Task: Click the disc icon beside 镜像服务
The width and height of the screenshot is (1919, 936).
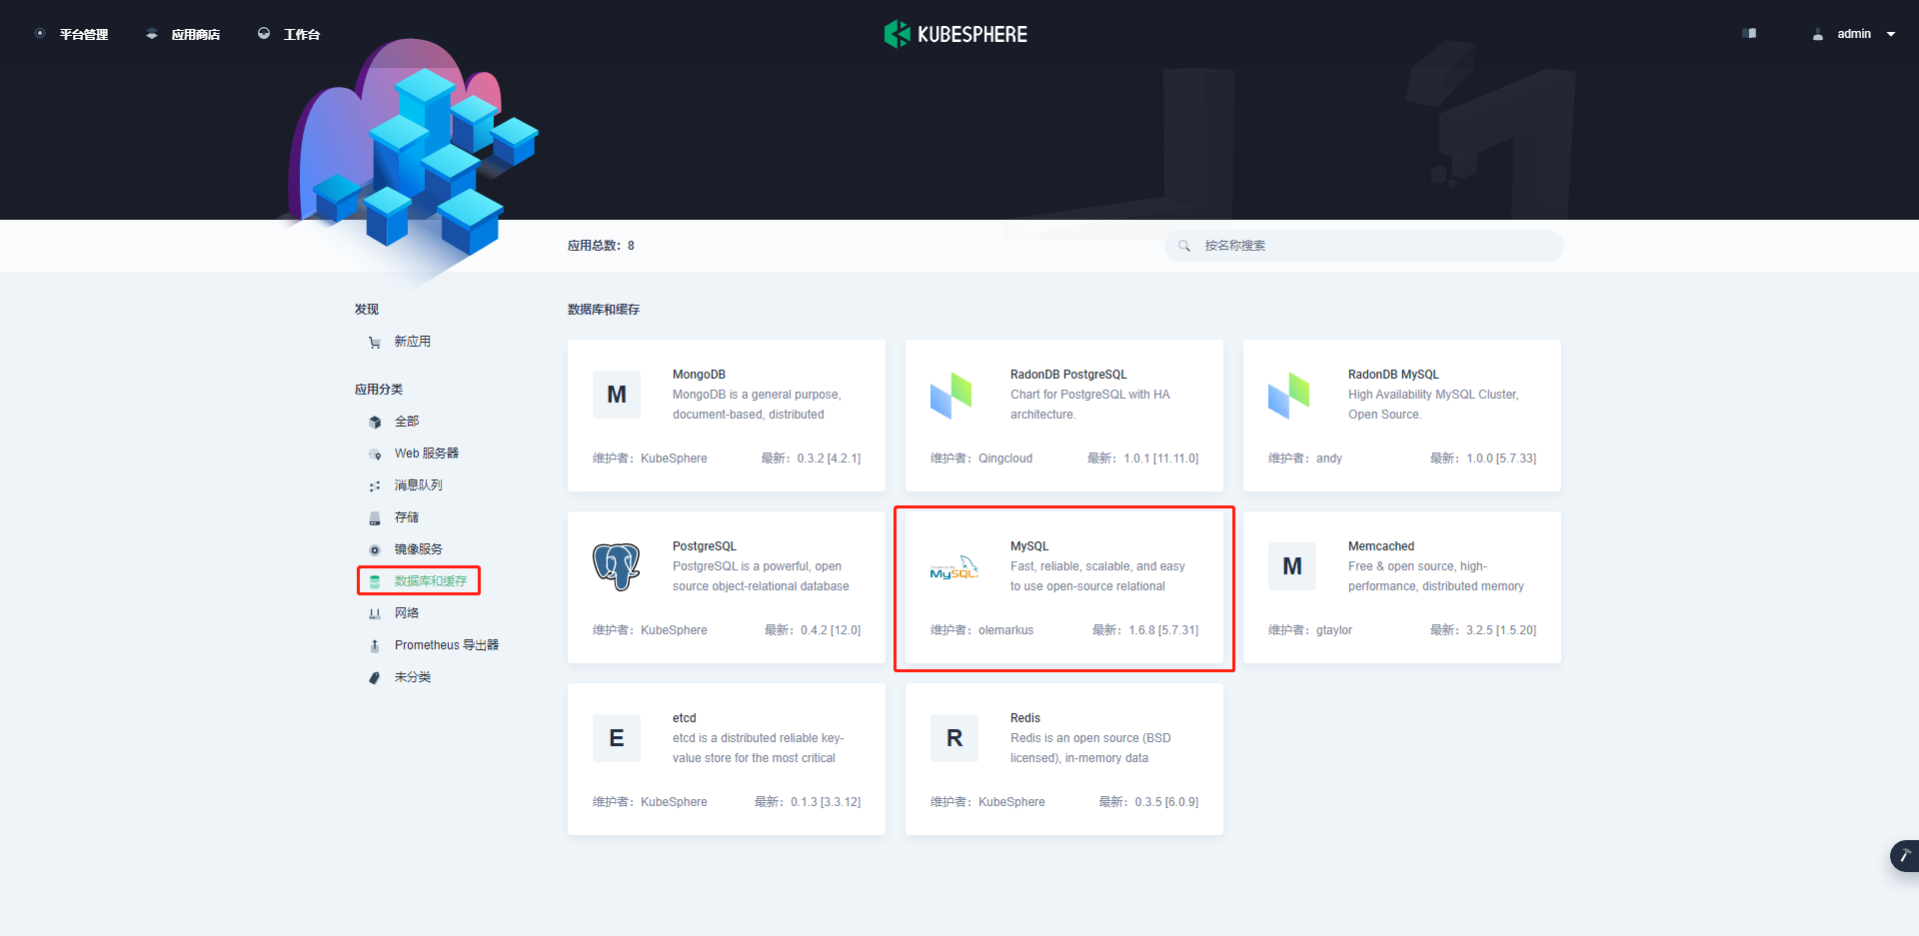Action: coord(375,549)
